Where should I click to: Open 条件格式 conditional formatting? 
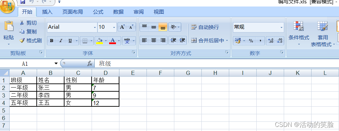click(x=299, y=34)
